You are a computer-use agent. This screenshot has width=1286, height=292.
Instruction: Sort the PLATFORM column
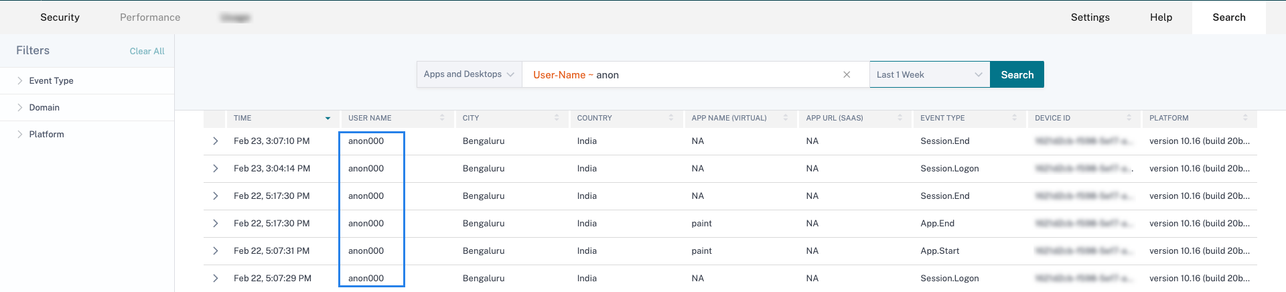coord(1245,118)
